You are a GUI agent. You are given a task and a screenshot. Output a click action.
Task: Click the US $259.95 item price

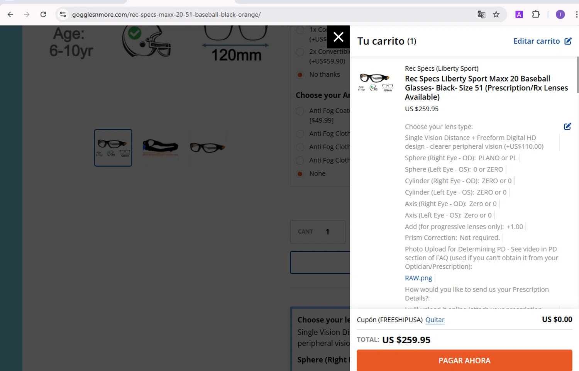point(422,109)
